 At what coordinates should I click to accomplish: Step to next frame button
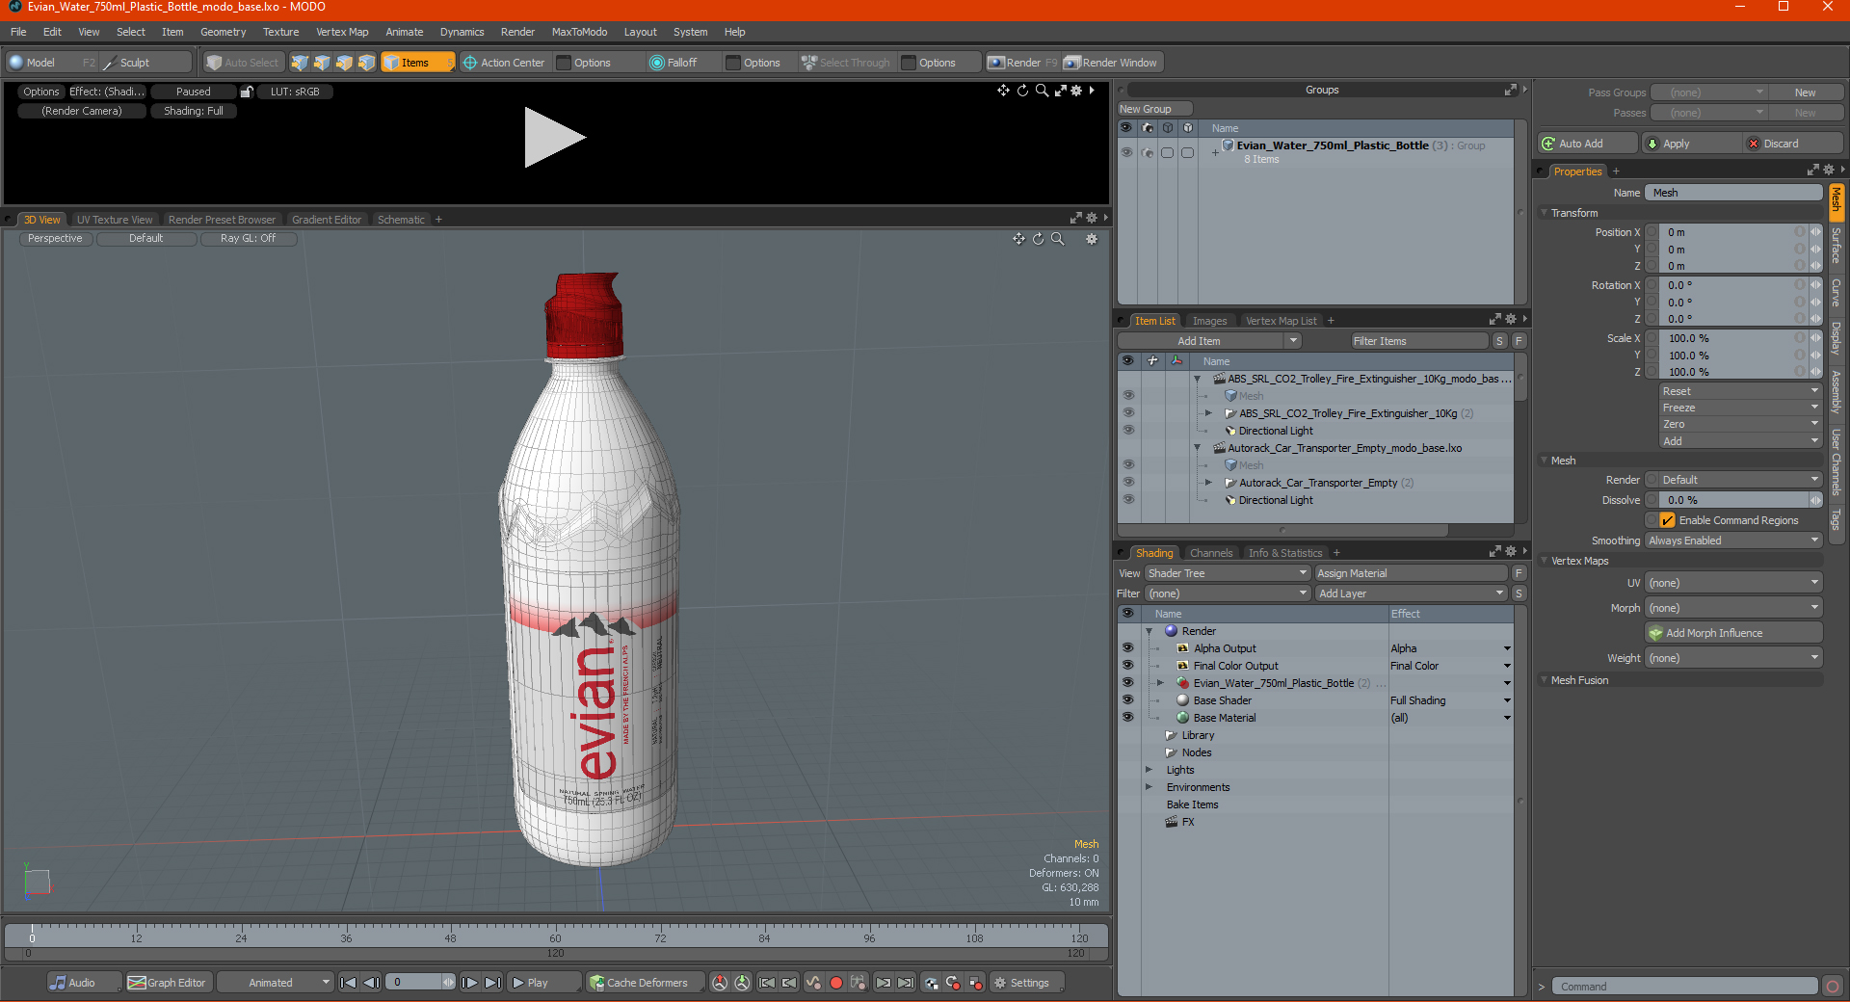tap(469, 983)
